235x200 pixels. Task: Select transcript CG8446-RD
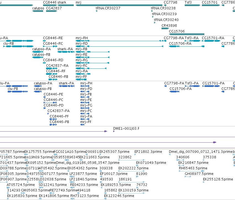click(44, 63)
